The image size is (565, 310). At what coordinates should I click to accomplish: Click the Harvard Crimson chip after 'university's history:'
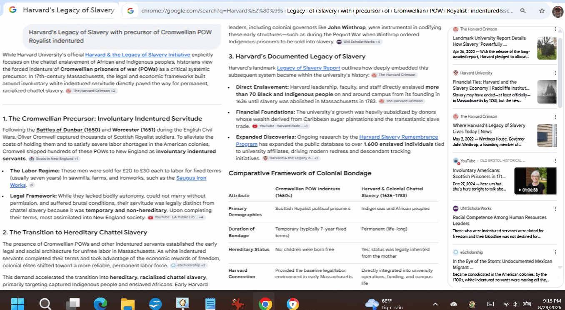click(x=394, y=75)
